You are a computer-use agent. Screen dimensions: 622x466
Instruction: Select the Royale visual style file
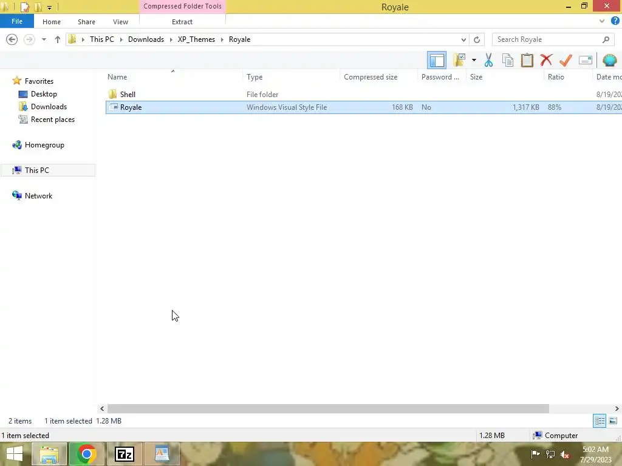[x=364, y=107]
